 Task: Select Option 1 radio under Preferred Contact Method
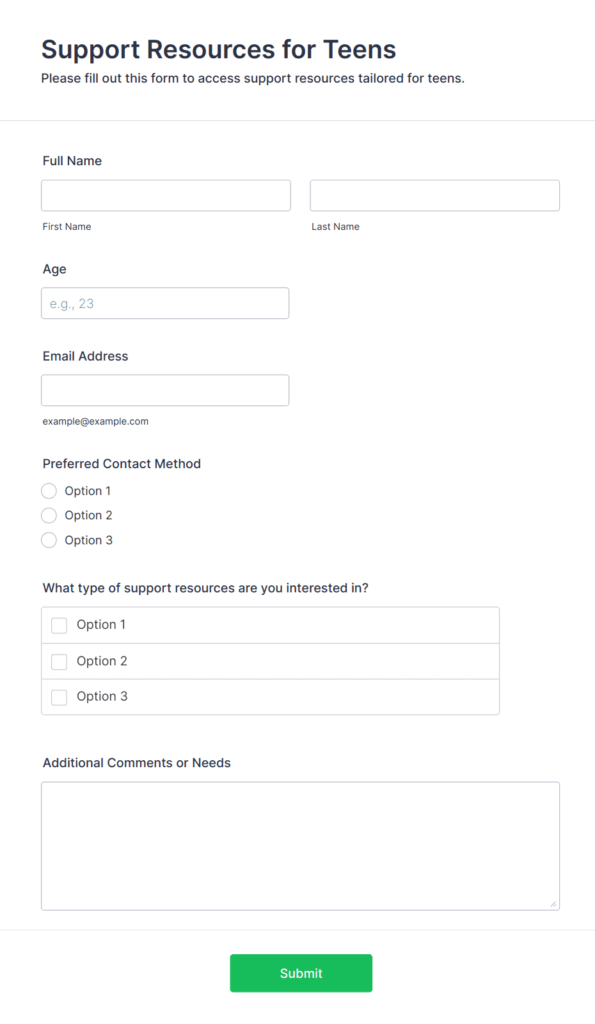coord(49,491)
